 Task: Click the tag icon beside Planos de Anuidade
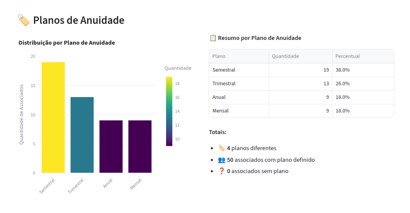point(23,20)
